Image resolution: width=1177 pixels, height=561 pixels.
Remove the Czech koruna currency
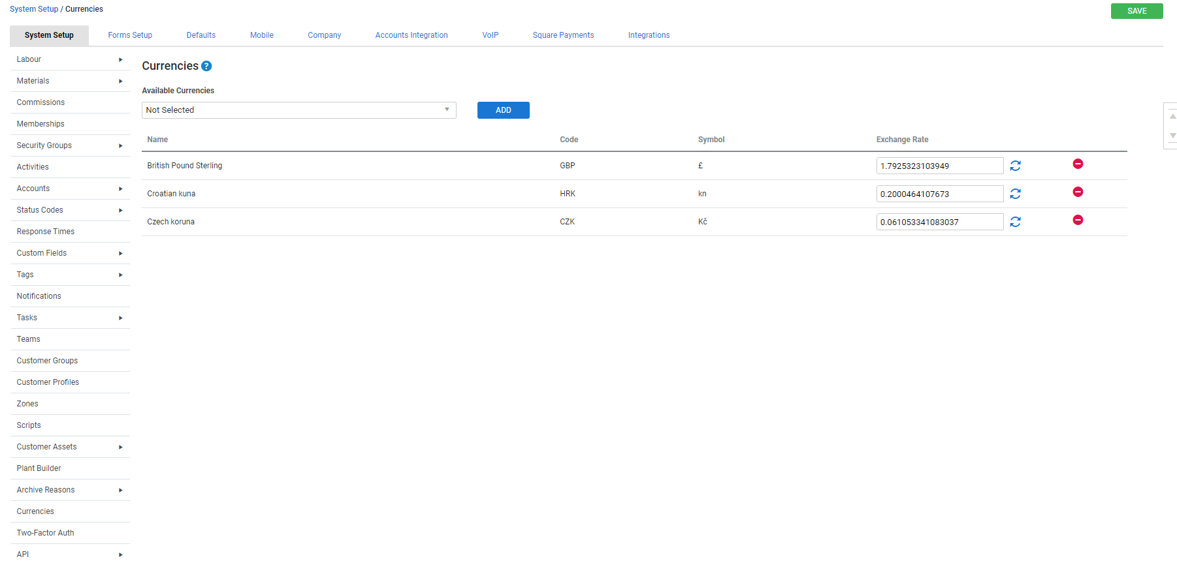coord(1078,220)
